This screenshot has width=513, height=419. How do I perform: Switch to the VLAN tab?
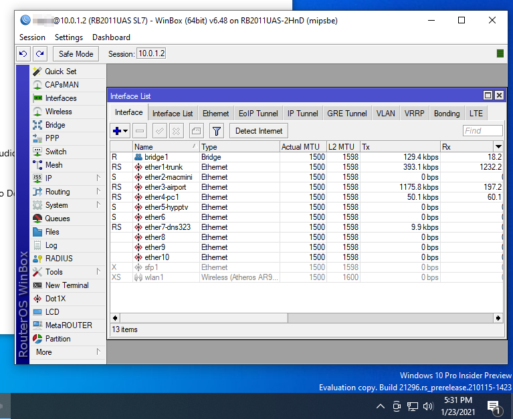[x=385, y=114]
